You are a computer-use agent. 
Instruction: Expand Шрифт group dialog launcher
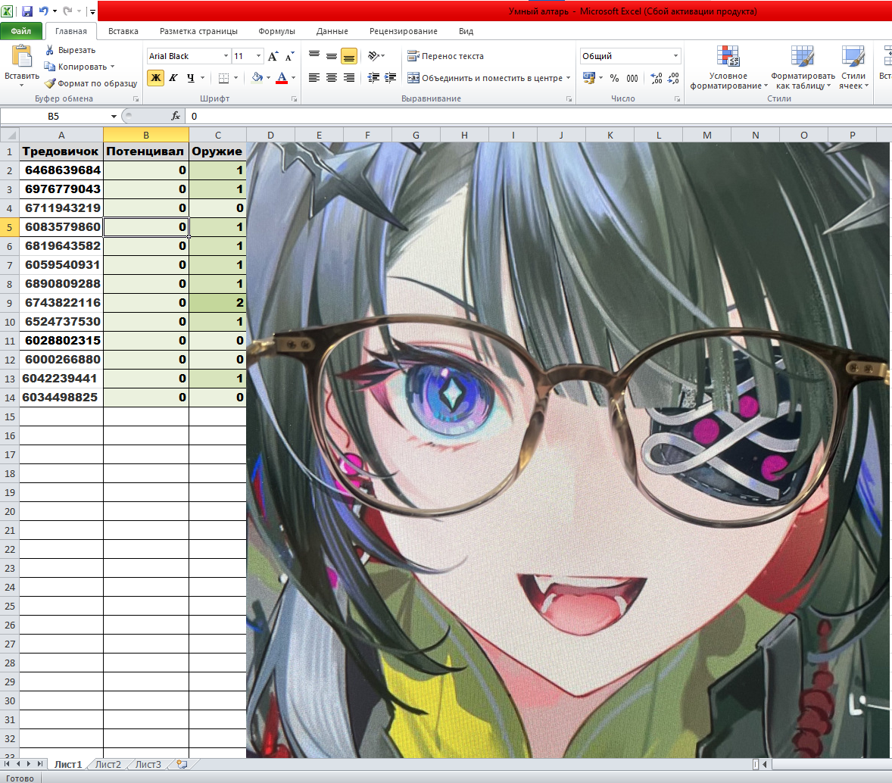coord(294,99)
